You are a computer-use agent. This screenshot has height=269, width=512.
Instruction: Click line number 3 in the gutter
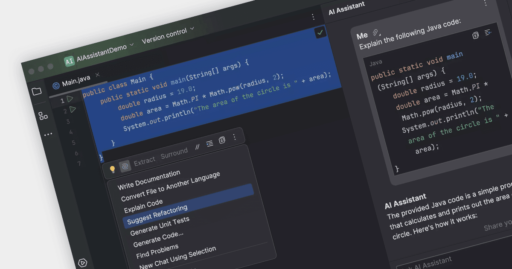pyautogui.click(x=68, y=122)
